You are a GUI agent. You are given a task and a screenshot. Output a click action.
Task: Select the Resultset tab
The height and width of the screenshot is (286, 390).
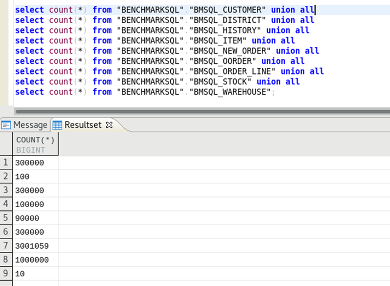click(x=82, y=125)
